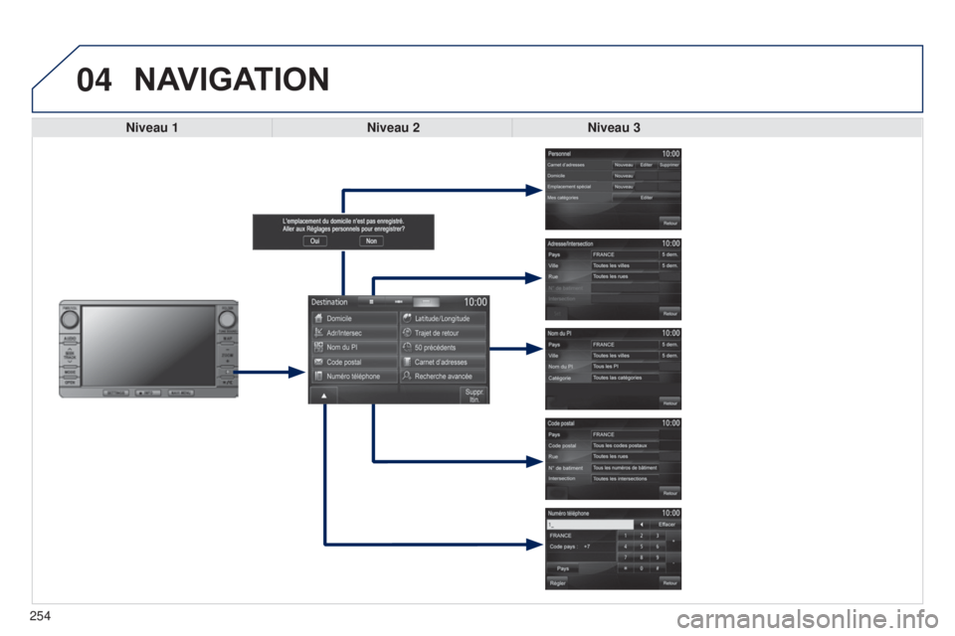Click Effacer on the phone number screen
The width and height of the screenshot is (955, 636).
[666, 524]
